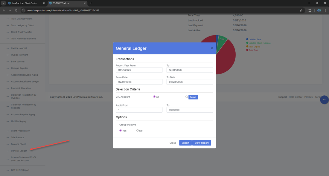Image resolution: width=329 pixels, height=176 pixels.
Task: Open Balance Sheet report from sidebar
Action: (x=18, y=144)
